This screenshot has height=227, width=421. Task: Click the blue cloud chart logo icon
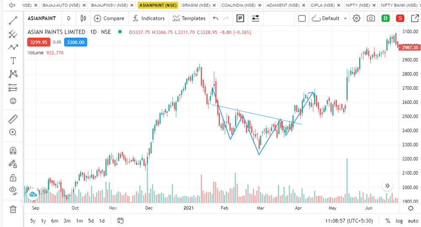(x=33, y=194)
